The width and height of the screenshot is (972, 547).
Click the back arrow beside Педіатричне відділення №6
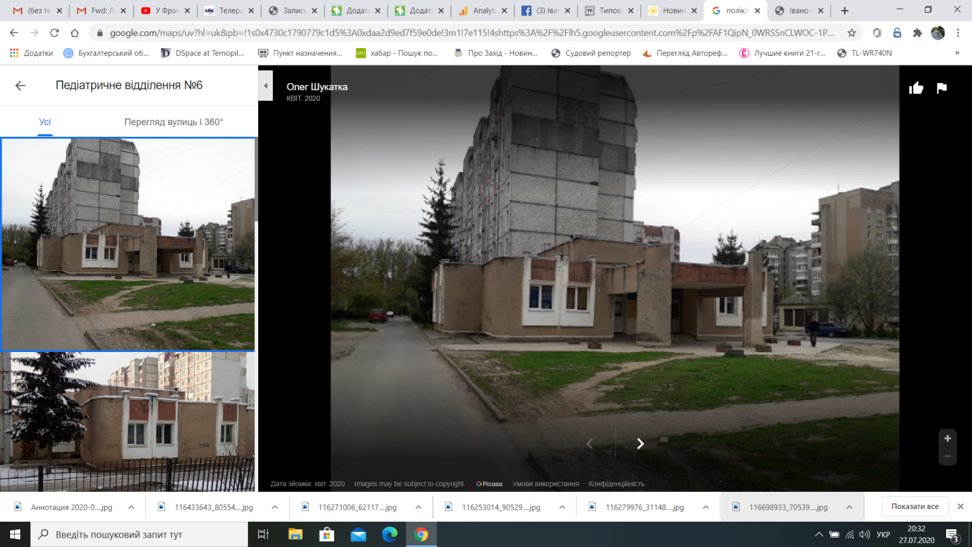point(20,85)
